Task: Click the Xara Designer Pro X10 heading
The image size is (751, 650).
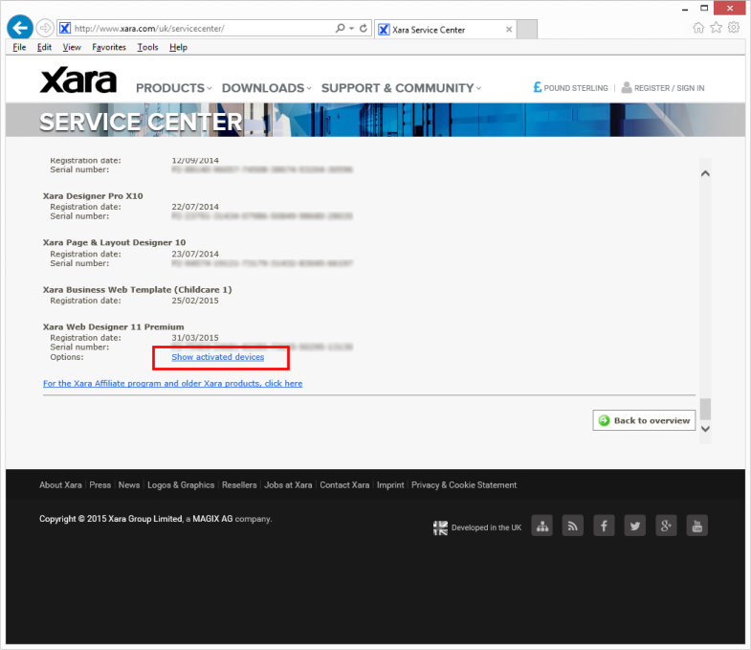Action: tap(93, 196)
